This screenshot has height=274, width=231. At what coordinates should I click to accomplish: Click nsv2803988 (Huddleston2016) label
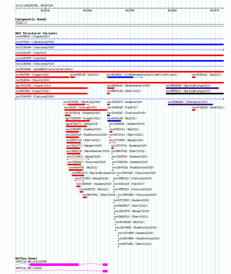(x=136, y=227)
